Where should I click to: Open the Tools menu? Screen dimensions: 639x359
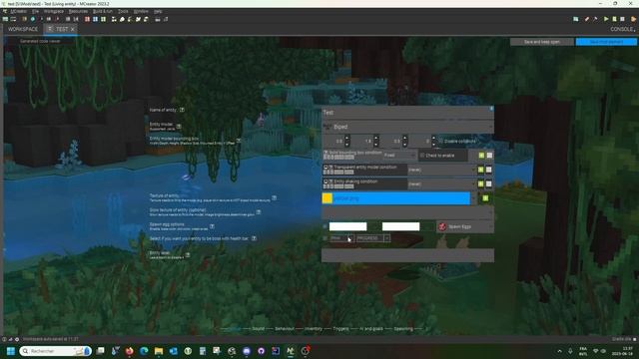[123, 11]
